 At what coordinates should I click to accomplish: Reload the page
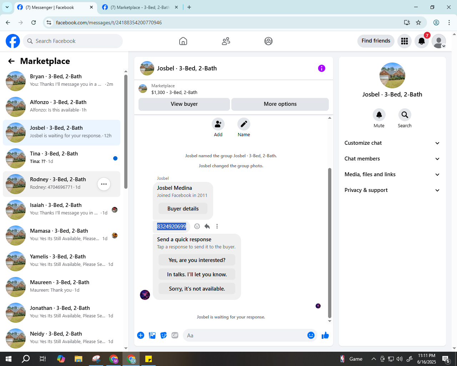click(34, 23)
